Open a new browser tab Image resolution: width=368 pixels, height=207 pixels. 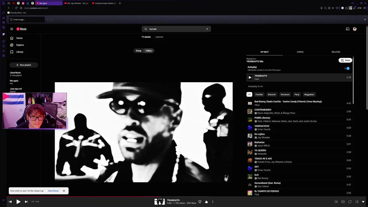[x=120, y=3]
